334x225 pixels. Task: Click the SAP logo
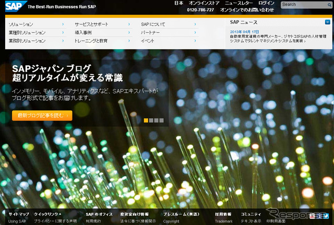16,6
